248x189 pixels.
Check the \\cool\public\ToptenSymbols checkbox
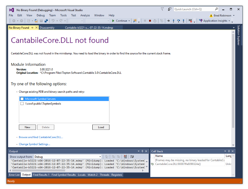click(x=22, y=103)
